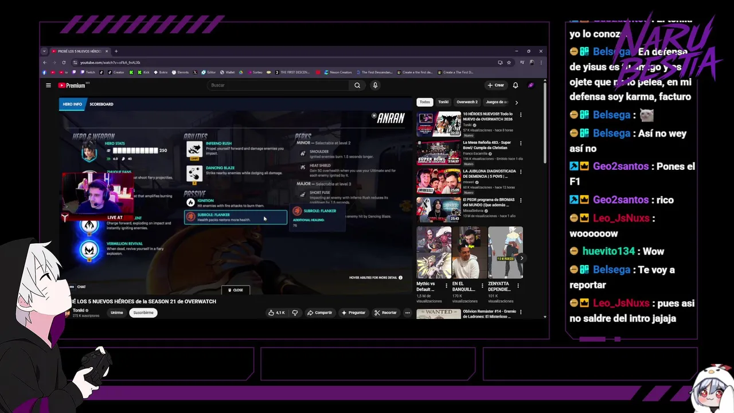Open the Nexon Creators bookmark
Viewport: 734px width, 413px height.
click(338, 72)
